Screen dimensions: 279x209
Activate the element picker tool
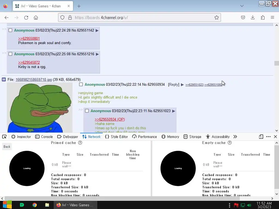4,137
